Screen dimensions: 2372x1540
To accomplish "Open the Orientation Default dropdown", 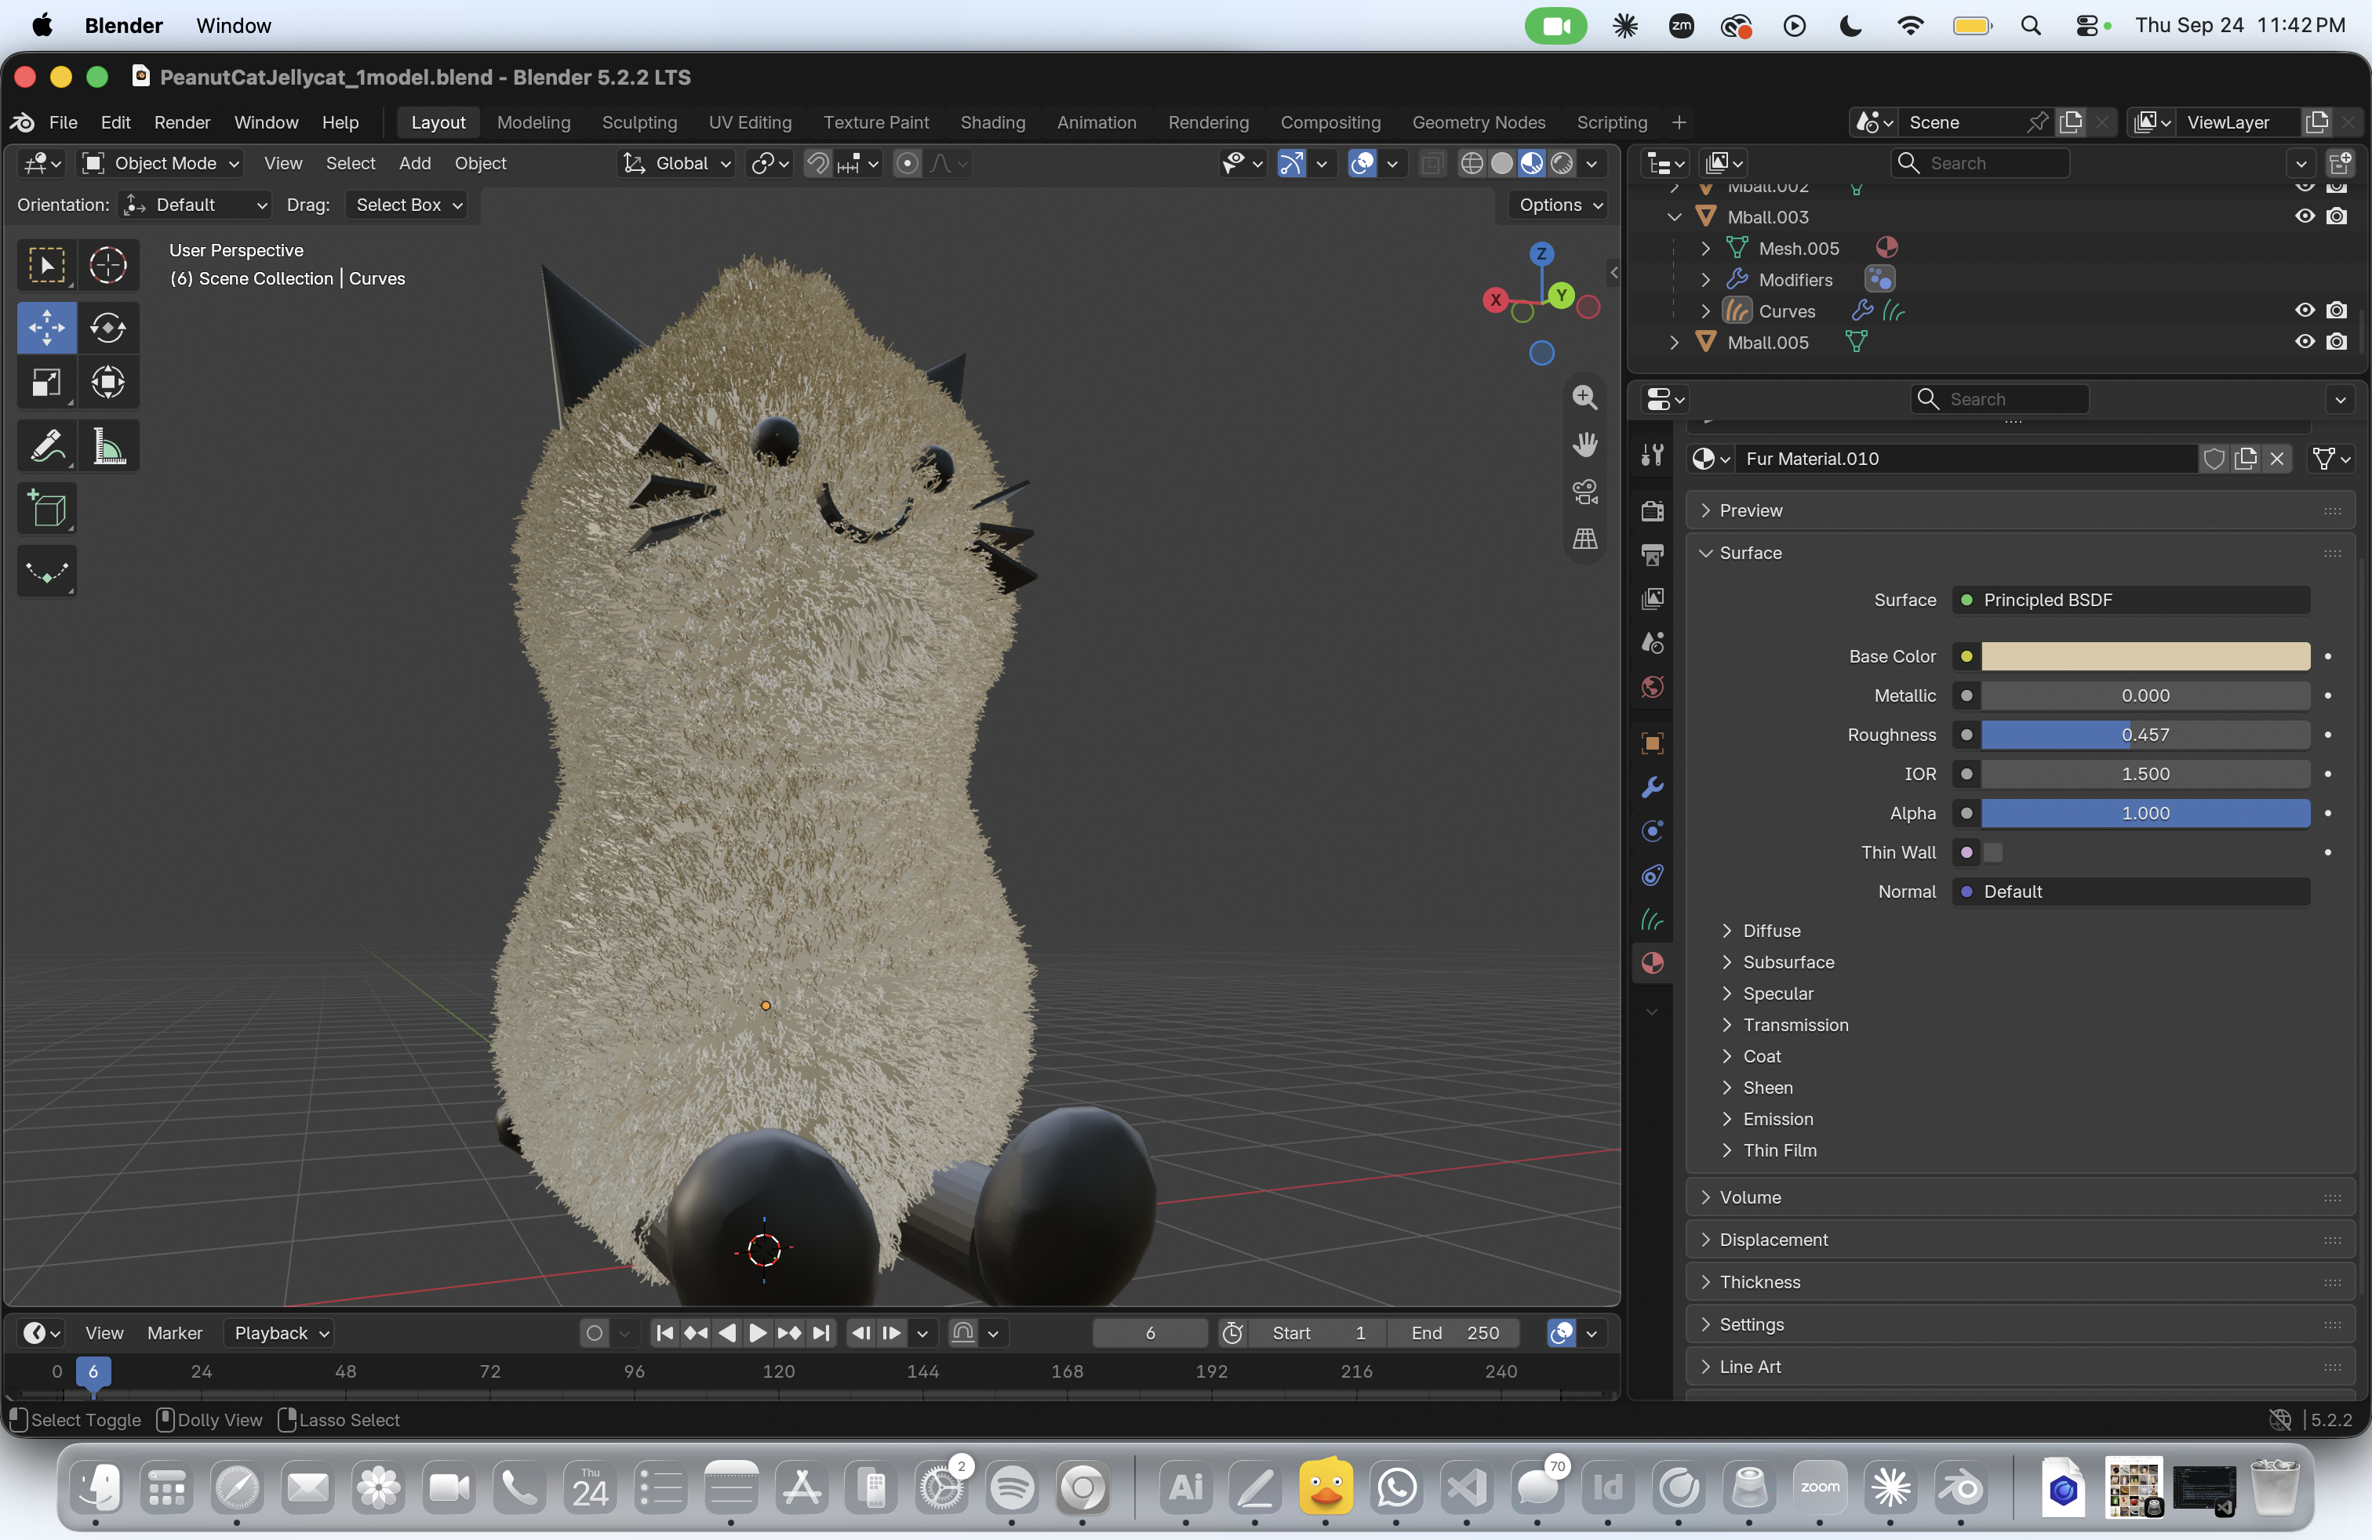I will [195, 205].
